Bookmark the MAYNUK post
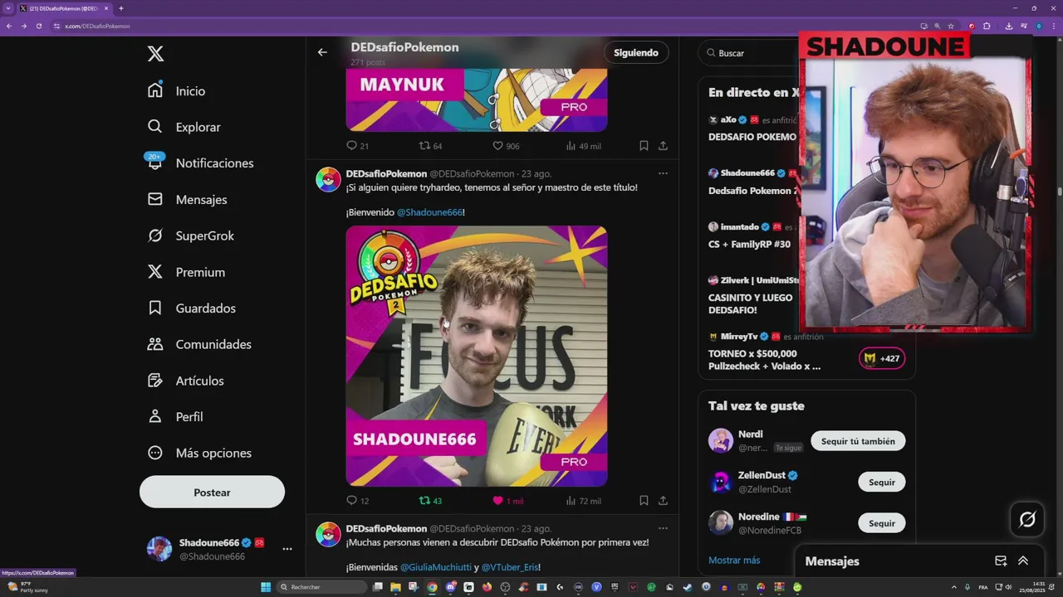The height and width of the screenshot is (597, 1063). 644,146
